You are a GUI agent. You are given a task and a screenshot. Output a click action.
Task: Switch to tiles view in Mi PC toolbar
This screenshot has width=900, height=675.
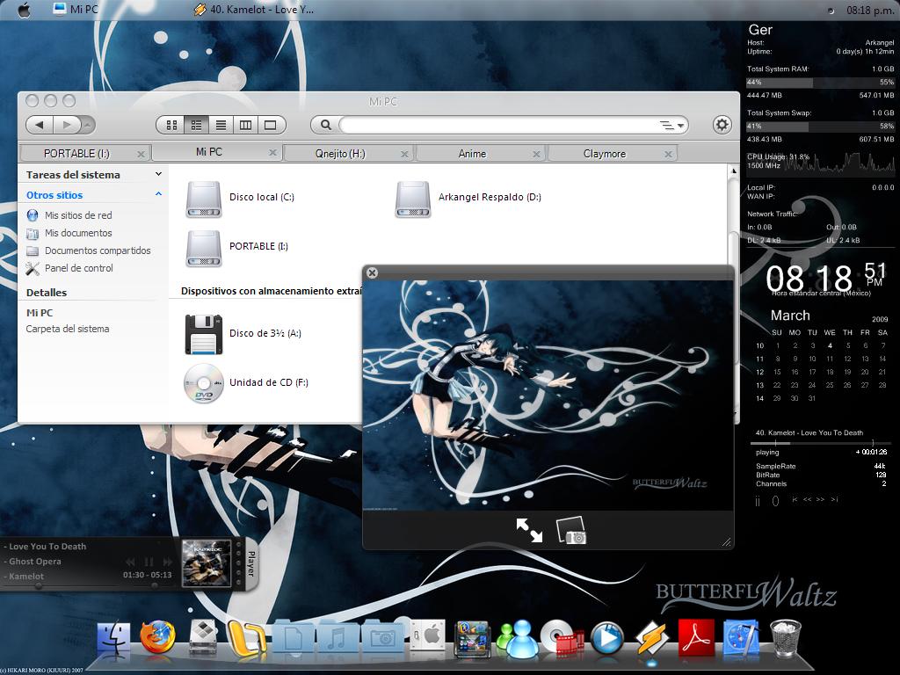[x=196, y=125]
